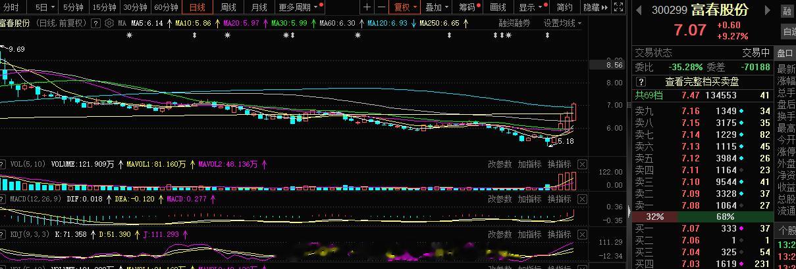796x269 pixels.
Task: Click the minus zoom-out chart icon
Action: 381,7
